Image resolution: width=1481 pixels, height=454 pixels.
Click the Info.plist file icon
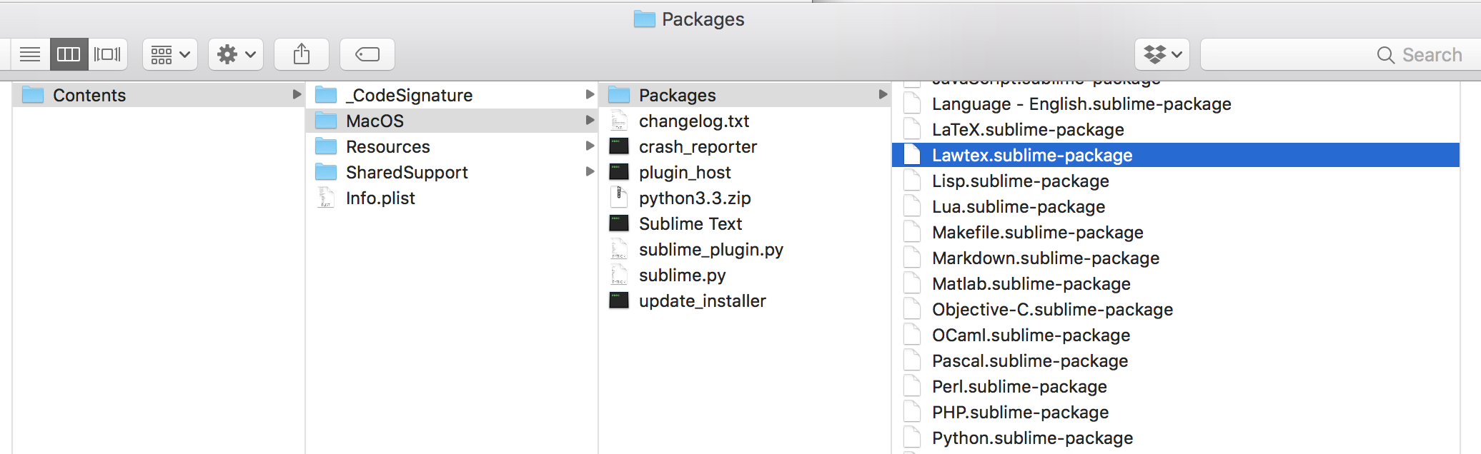[326, 198]
